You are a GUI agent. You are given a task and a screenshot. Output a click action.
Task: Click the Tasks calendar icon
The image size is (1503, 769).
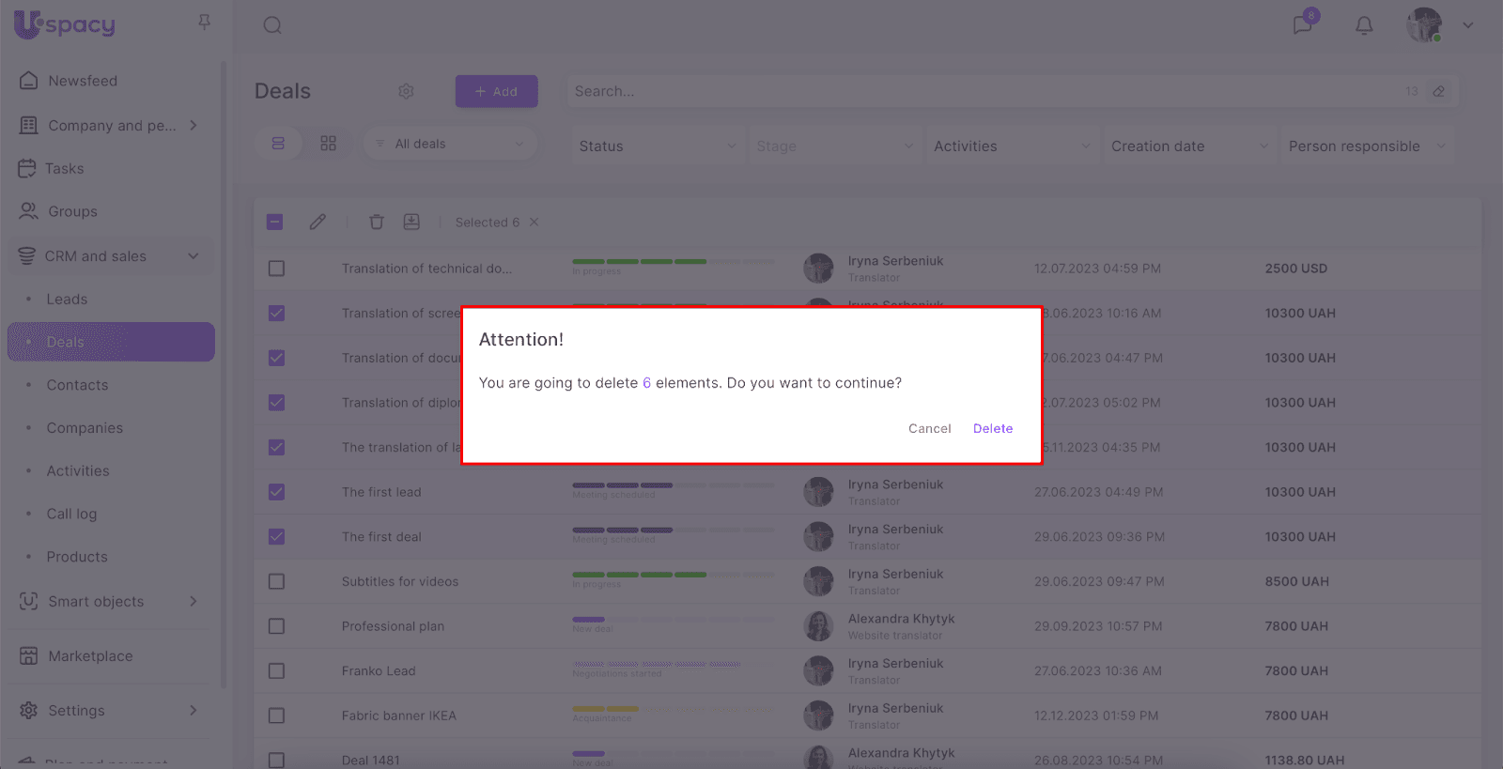[x=27, y=168]
